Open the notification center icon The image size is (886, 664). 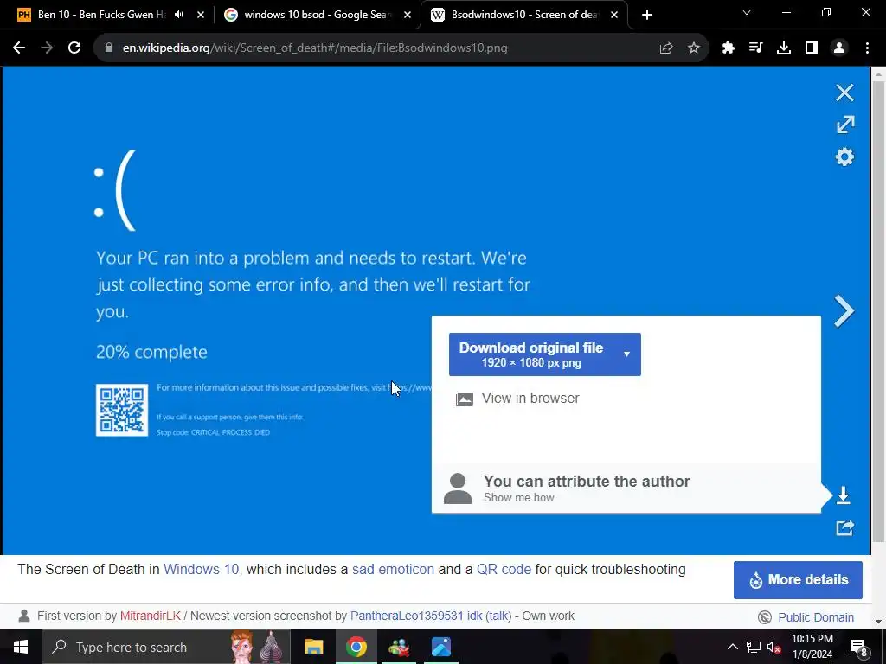858,647
